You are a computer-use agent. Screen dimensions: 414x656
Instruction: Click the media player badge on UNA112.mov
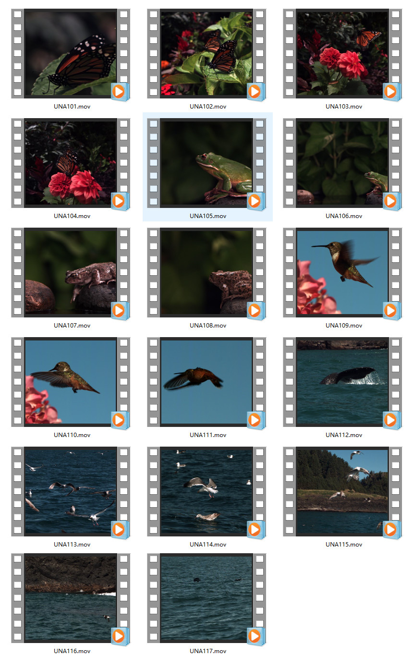[392, 420]
